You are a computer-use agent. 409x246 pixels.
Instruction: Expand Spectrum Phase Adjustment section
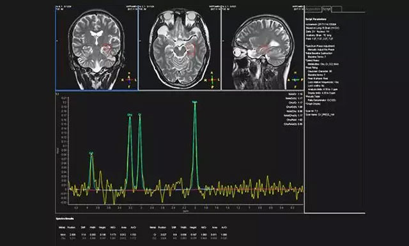tap(320, 46)
